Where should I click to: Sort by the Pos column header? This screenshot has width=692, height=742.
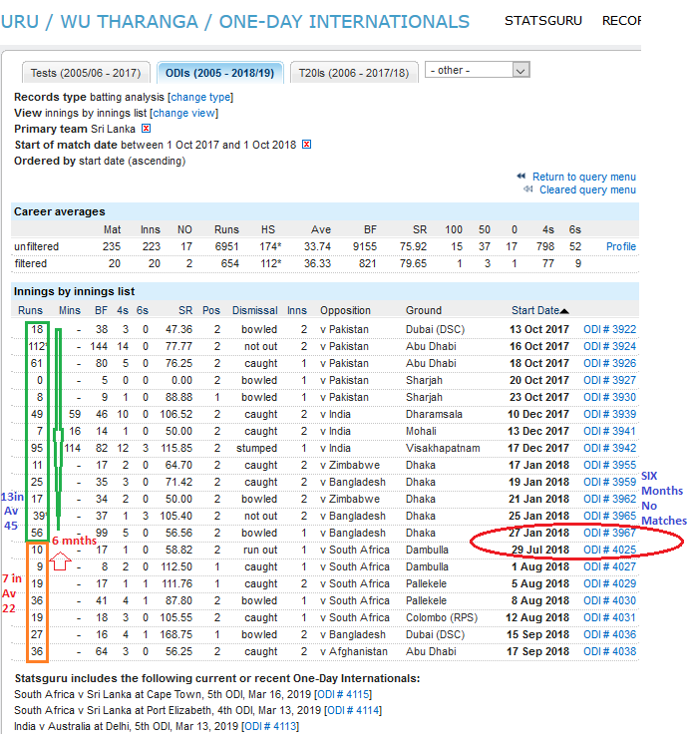point(211,311)
